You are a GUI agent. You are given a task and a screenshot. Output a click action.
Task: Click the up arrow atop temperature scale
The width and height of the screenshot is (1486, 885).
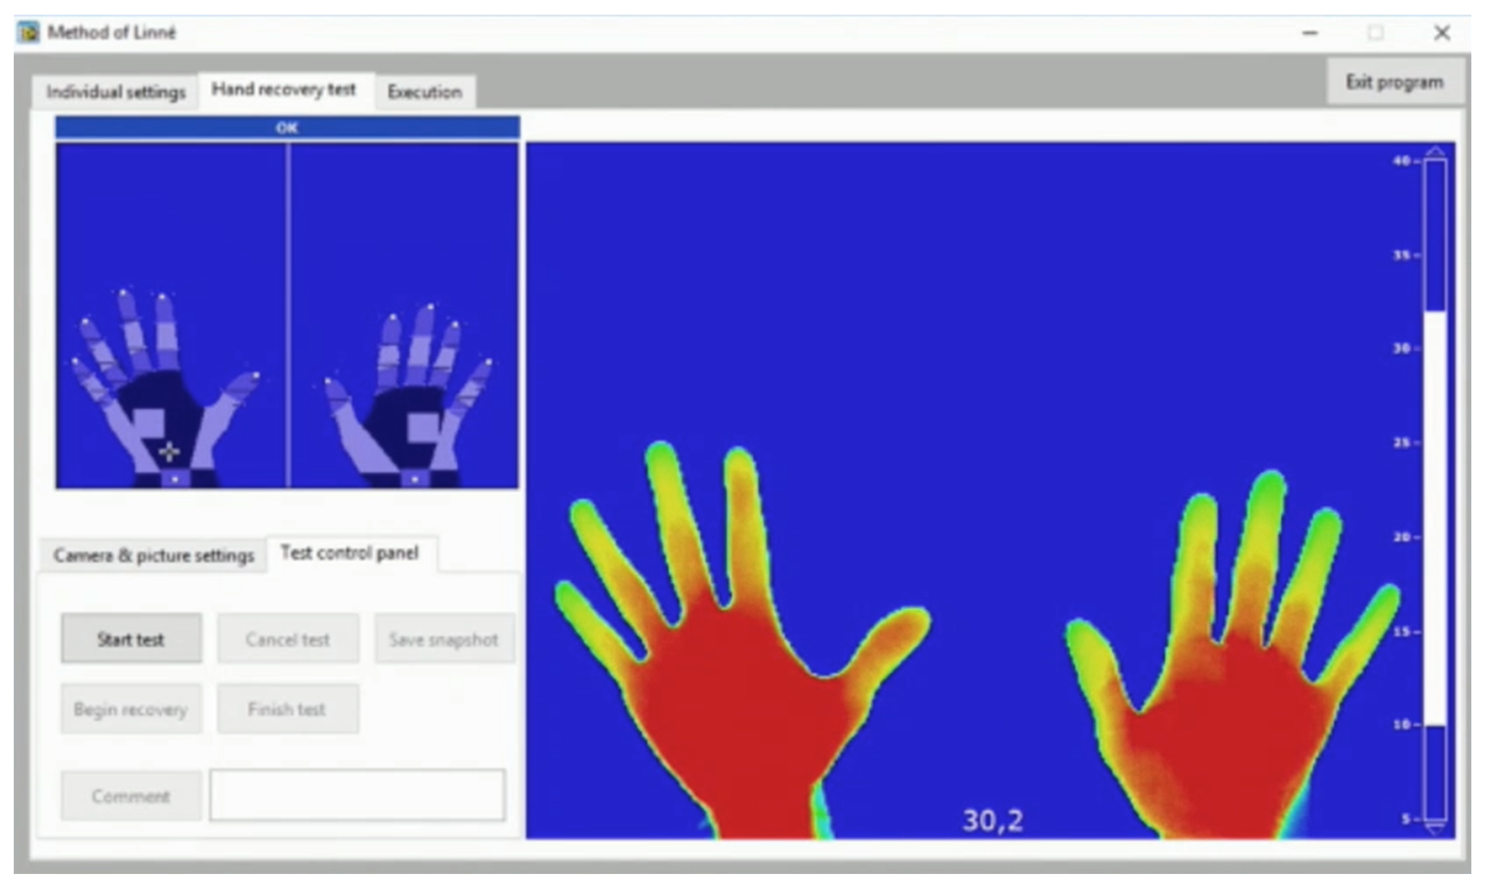point(1436,151)
